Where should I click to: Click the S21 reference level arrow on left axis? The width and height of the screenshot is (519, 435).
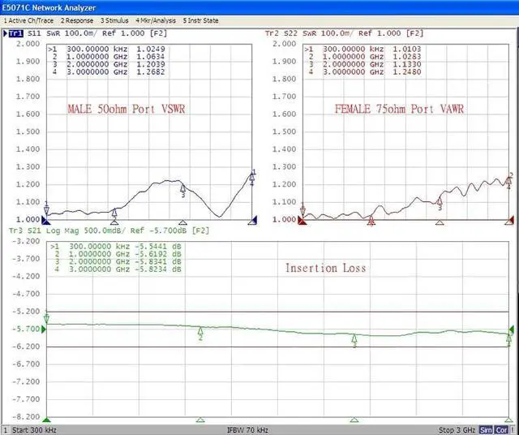(x=45, y=329)
